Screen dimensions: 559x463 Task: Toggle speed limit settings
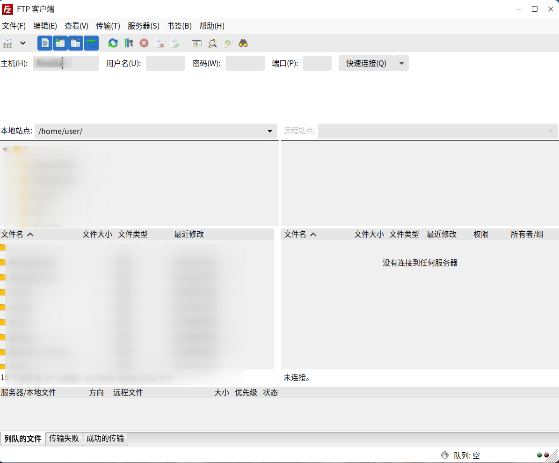pyautogui.click(x=129, y=43)
